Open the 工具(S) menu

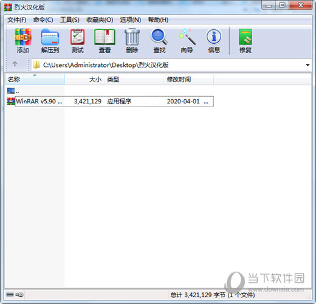pos(70,20)
